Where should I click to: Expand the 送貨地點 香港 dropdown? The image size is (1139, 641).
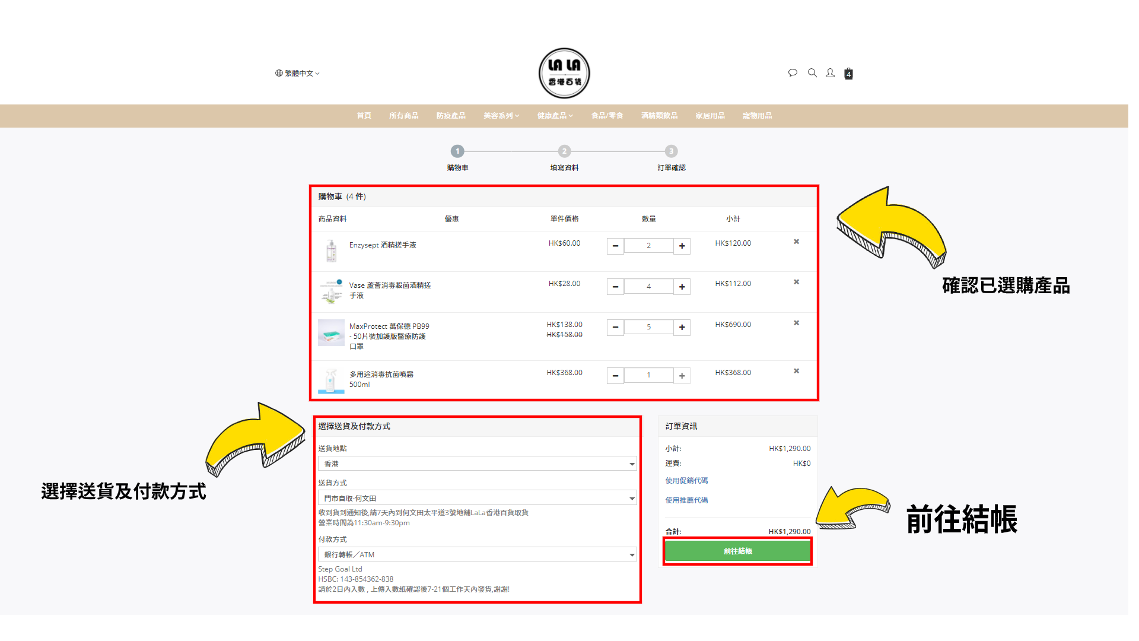coord(477,464)
